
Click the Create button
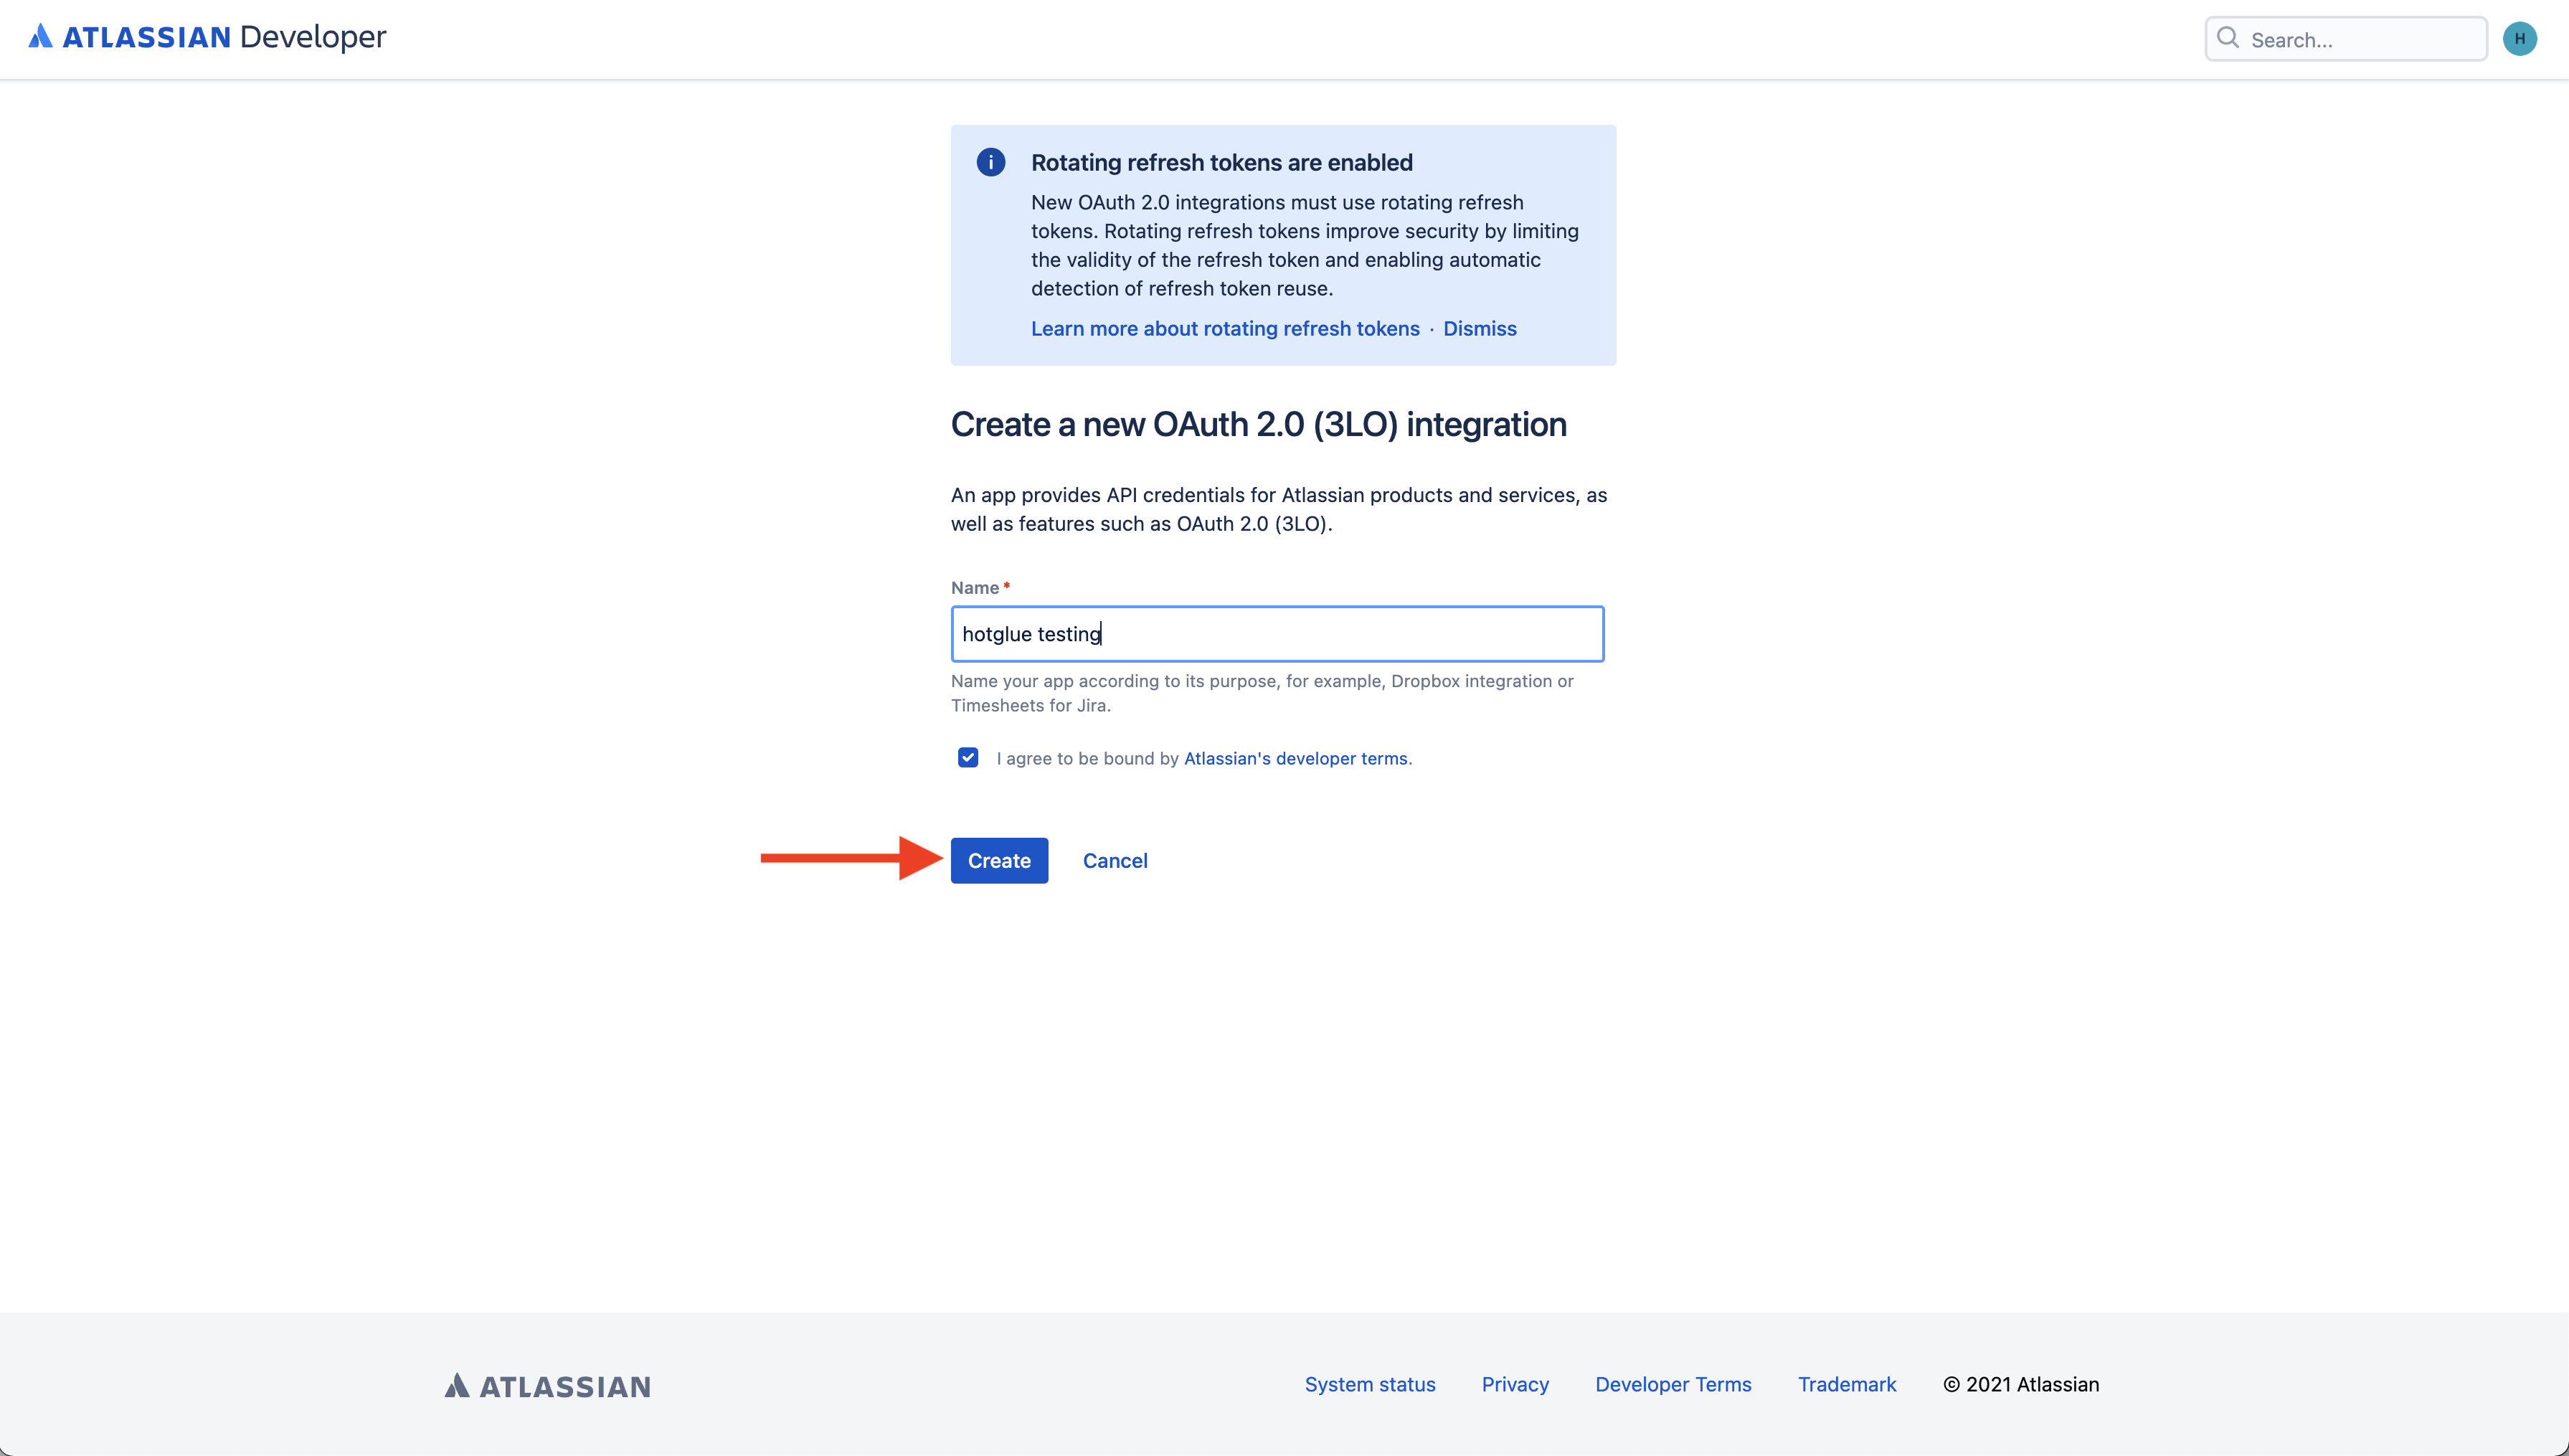(998, 860)
